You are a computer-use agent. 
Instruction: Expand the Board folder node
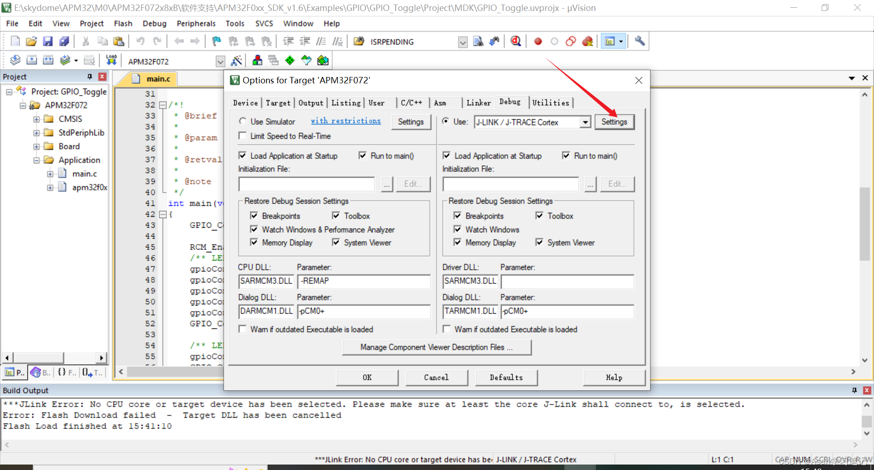[36, 147]
